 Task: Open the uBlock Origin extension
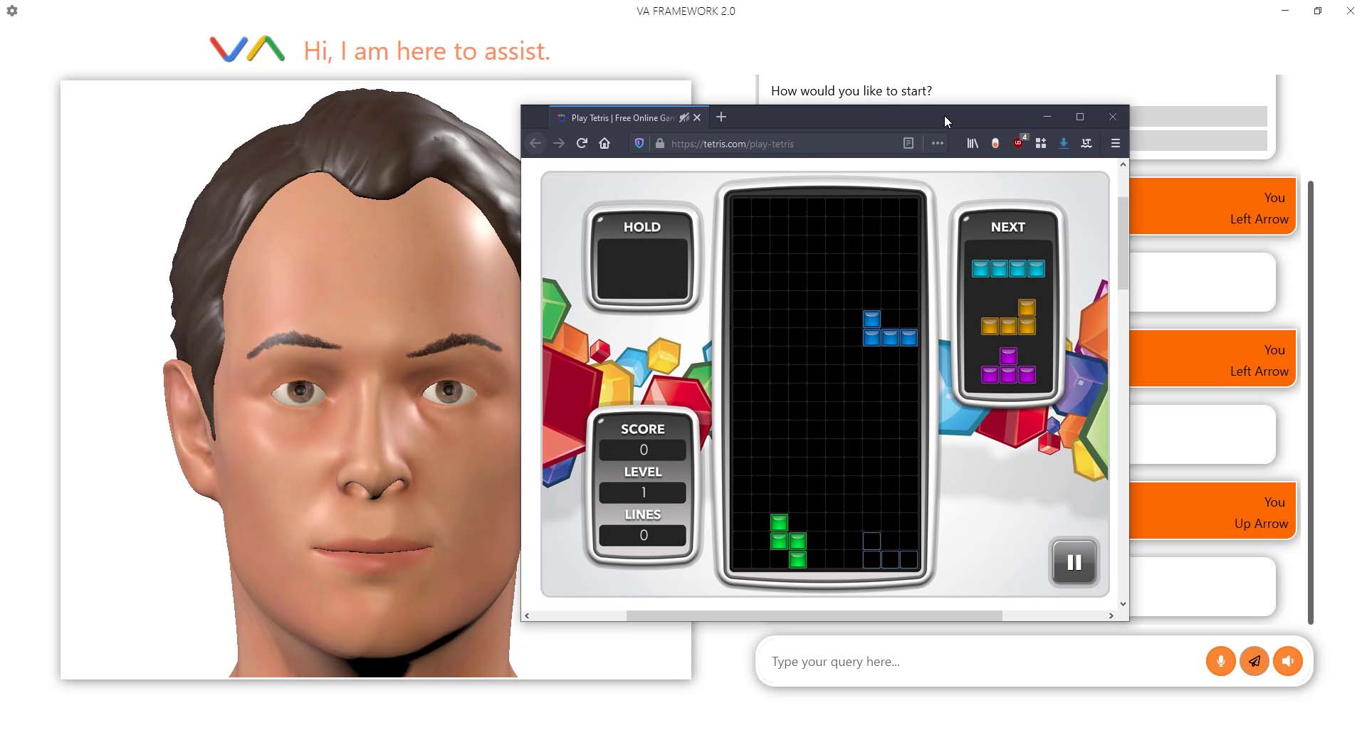pyautogui.click(x=1019, y=142)
